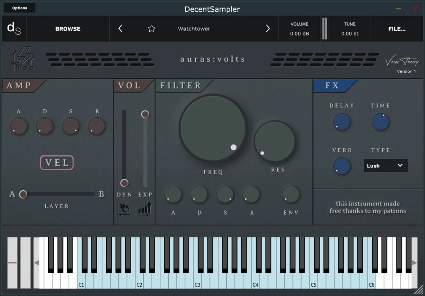Click the A/B LAYER slider handle
425x296 pixels.
click(x=23, y=194)
